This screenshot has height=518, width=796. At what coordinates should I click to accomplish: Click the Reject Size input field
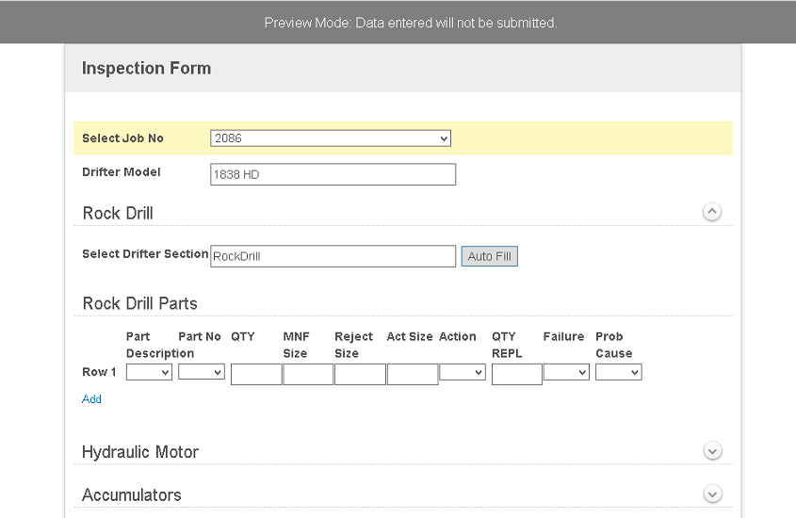pos(360,375)
